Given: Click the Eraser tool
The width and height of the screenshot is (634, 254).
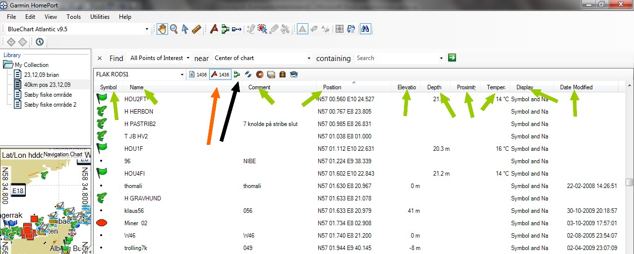Looking at the screenshot, I should [x=274, y=29].
